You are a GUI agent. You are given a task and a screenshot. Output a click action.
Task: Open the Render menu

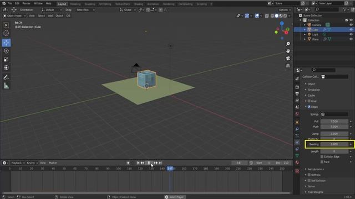coord(27,4)
